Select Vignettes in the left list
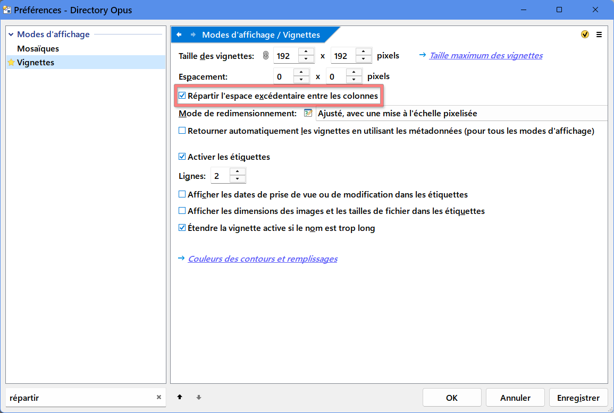The image size is (614, 413). [x=86, y=63]
